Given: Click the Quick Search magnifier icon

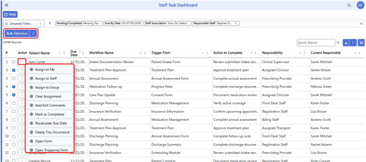Looking at the screenshot, I should [x=338, y=43].
